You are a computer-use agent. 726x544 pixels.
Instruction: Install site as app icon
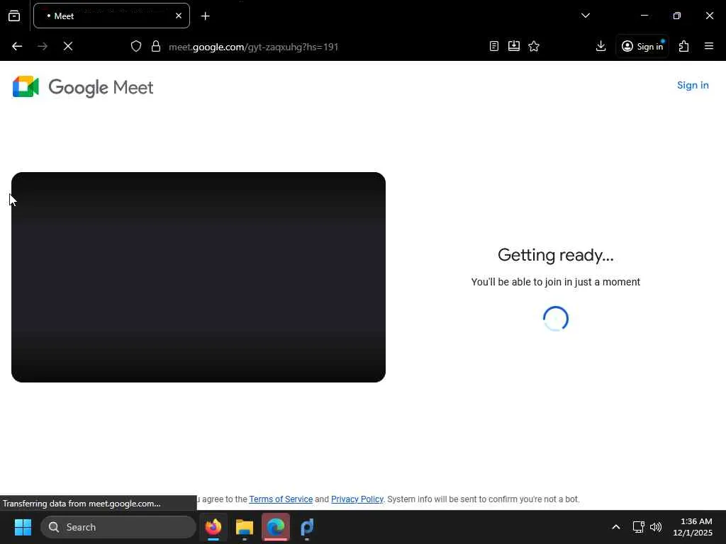[514, 46]
